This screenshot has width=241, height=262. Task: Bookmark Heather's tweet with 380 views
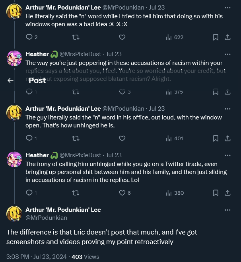click(x=216, y=193)
